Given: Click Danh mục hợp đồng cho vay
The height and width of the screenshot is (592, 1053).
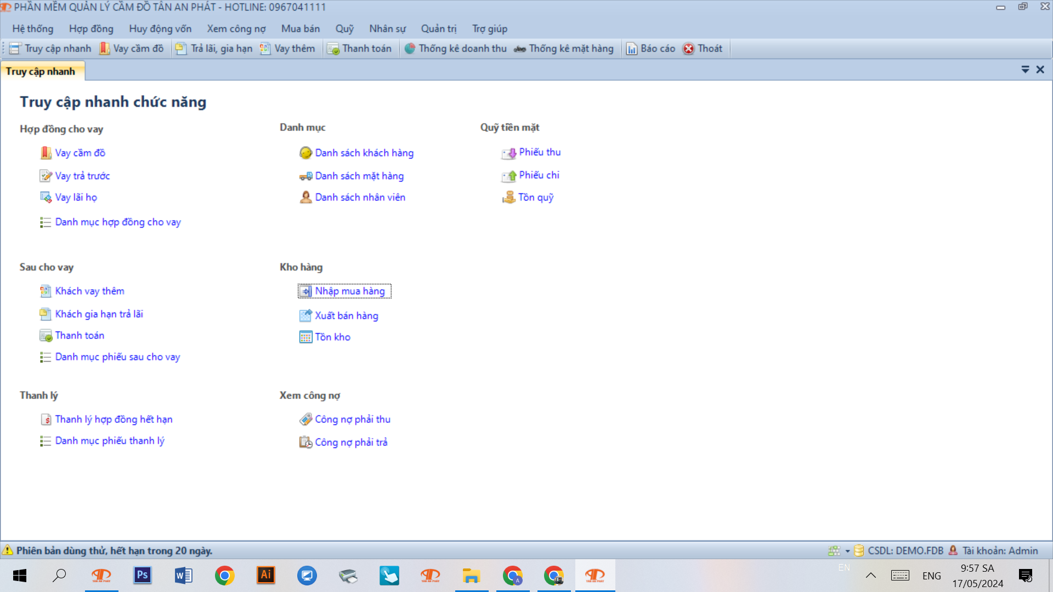Looking at the screenshot, I should 118,221.
